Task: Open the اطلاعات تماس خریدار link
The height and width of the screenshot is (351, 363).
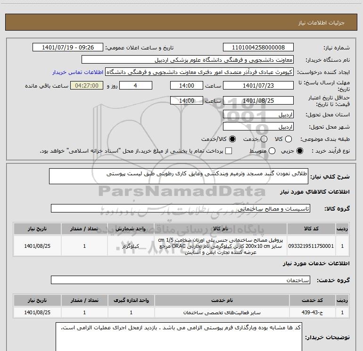Action: (78, 72)
